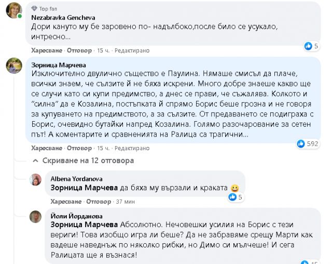Viewport: 332px width, 264px height.
Task: View like reactions on Nezabravka's comment
Action: 311,46
